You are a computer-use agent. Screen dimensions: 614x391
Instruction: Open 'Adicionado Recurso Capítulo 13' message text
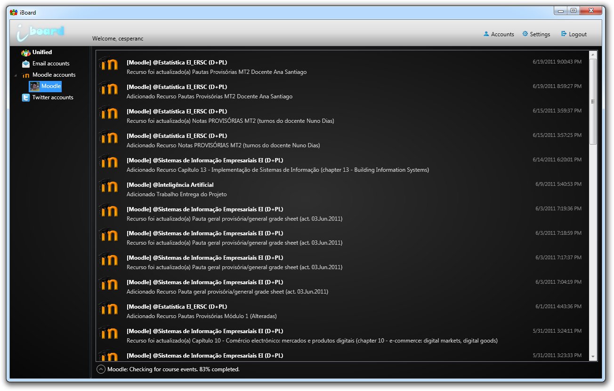(x=278, y=170)
